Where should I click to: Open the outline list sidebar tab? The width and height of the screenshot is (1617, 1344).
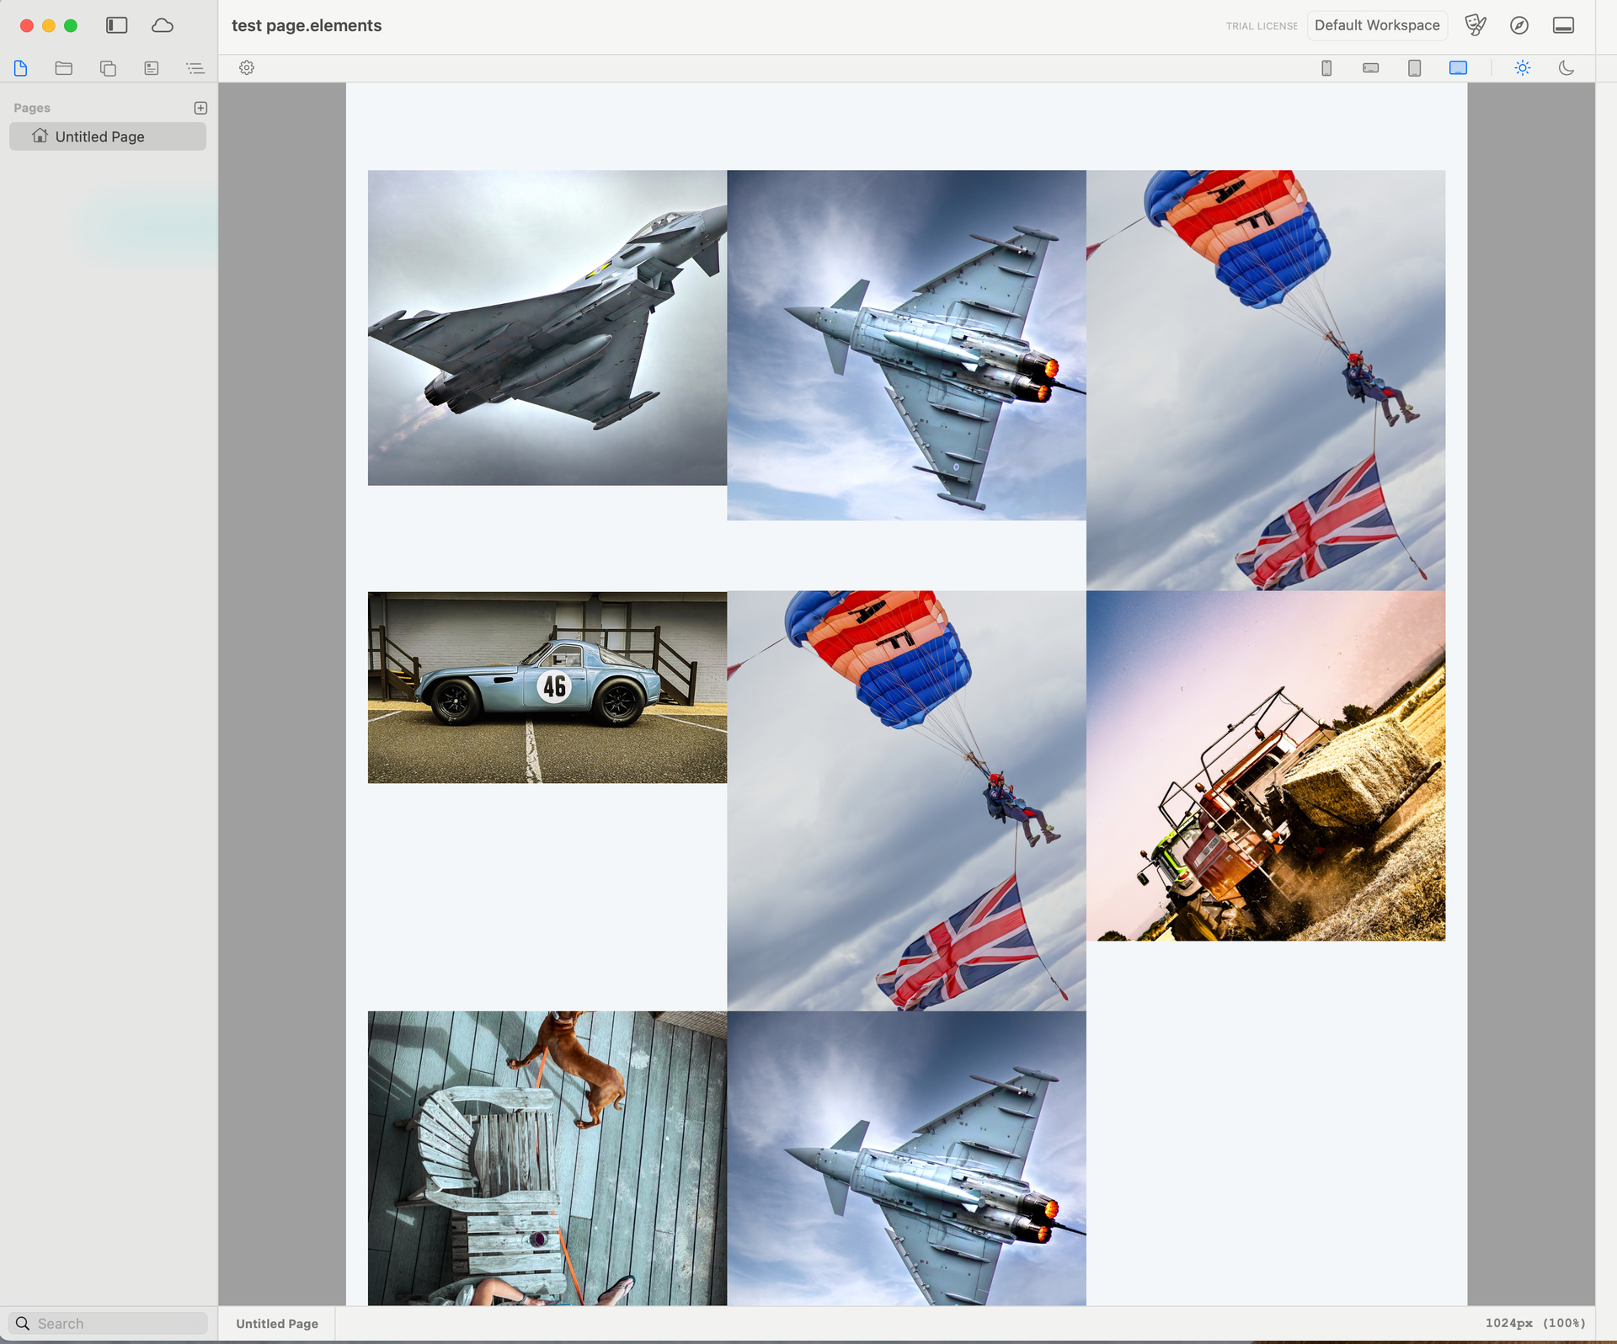(x=195, y=68)
